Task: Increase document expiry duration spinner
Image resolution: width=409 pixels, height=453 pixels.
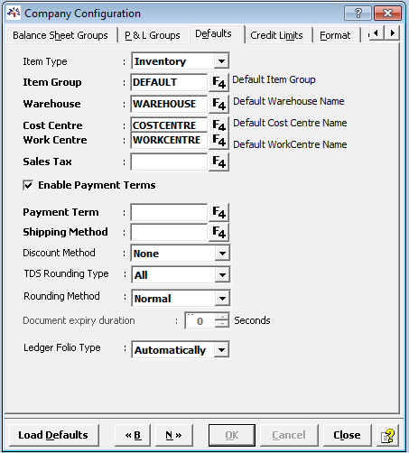Action: point(222,317)
